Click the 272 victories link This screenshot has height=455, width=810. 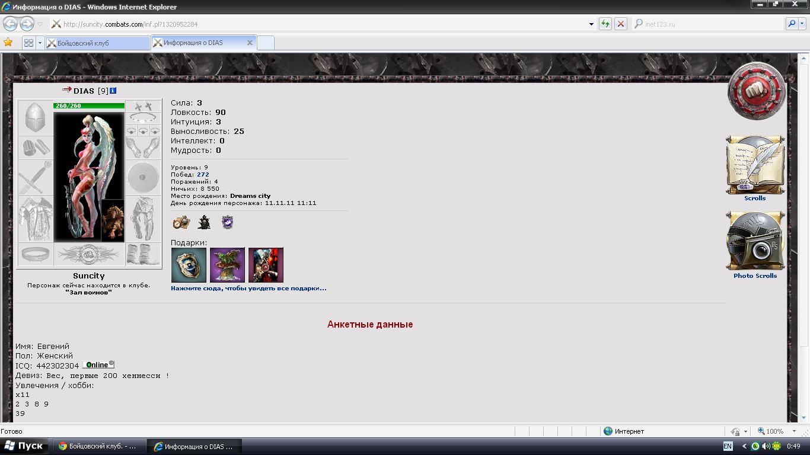point(203,175)
